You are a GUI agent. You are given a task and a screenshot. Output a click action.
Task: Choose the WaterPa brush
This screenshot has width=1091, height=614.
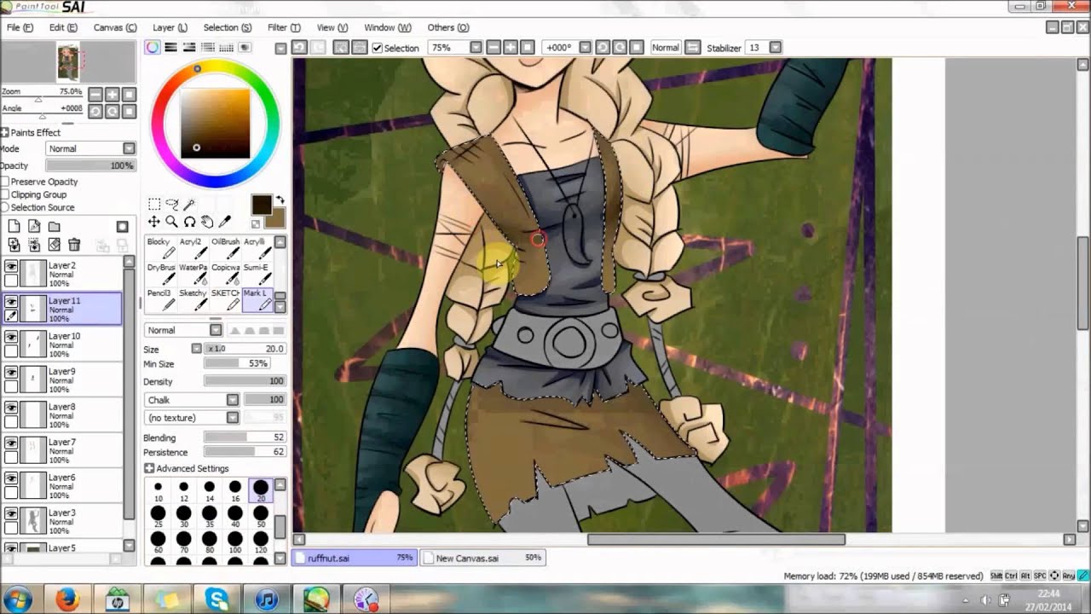click(194, 274)
